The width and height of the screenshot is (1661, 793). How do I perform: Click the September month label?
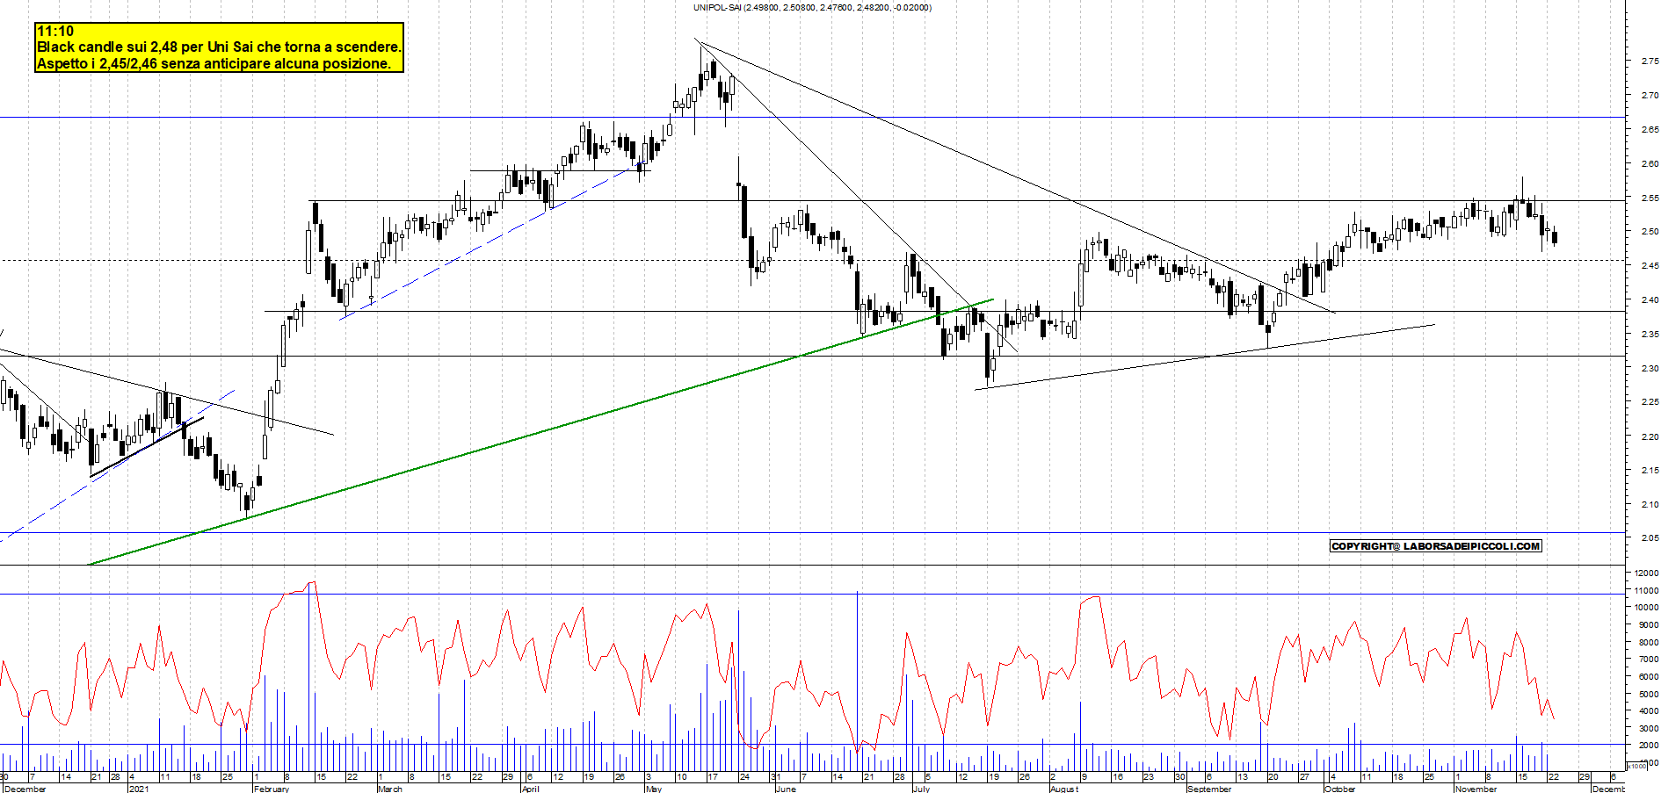[1208, 789]
